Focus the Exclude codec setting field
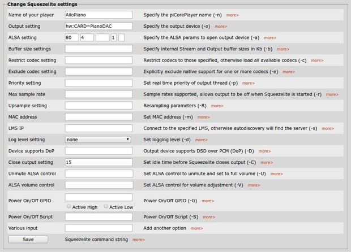The height and width of the screenshot is (252, 351). pyautogui.click(x=99, y=72)
